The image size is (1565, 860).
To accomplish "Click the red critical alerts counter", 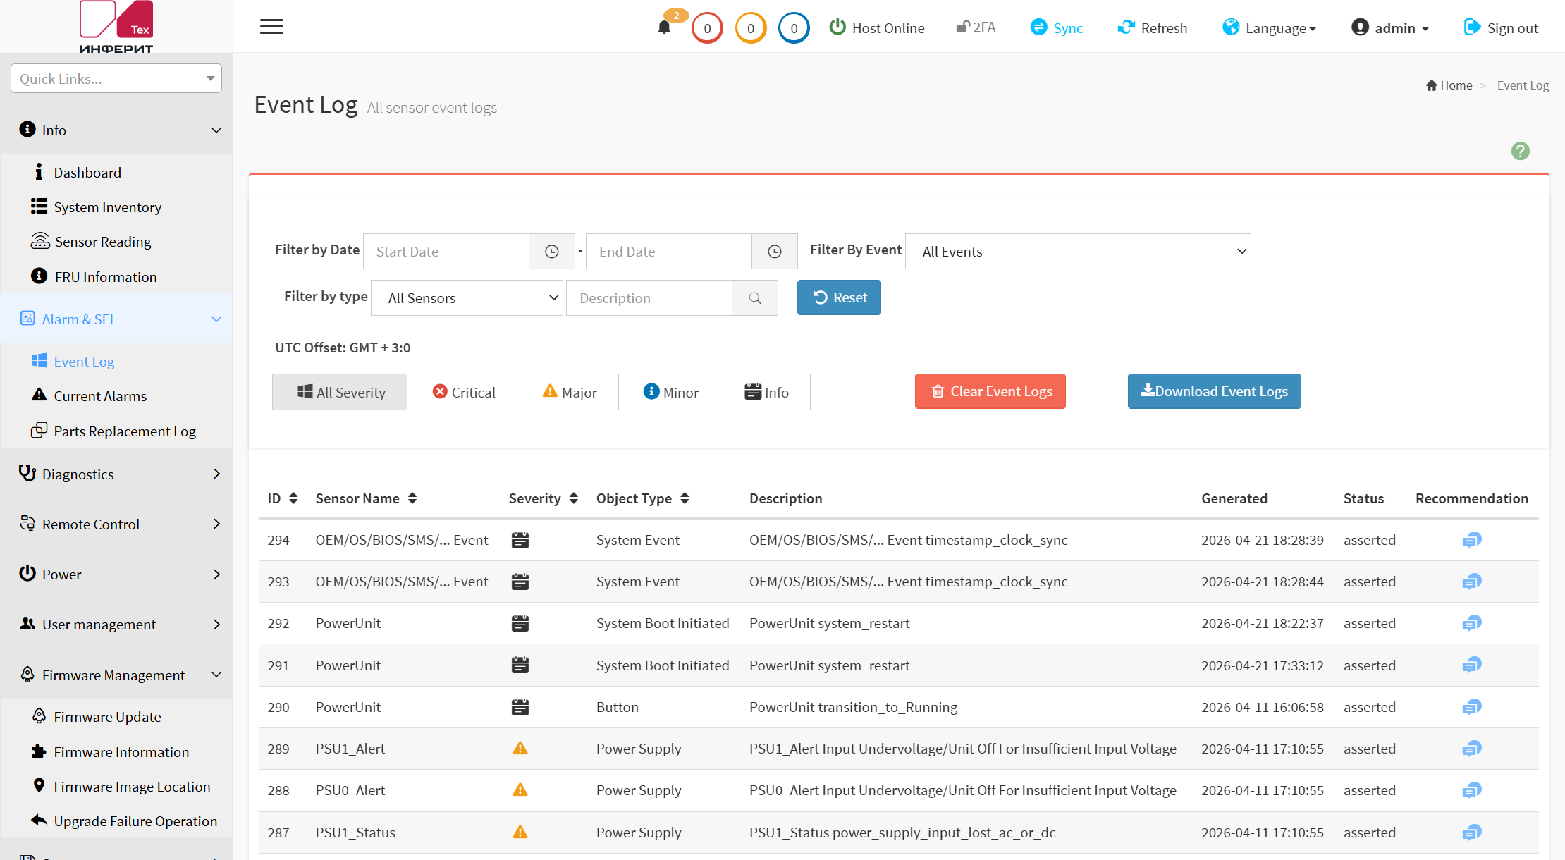I will 707,28.
